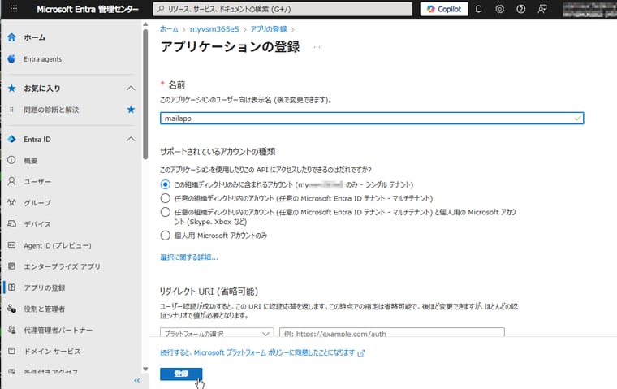
Task: Click the sidebar scrollbar thumb
Action: [x=145, y=94]
